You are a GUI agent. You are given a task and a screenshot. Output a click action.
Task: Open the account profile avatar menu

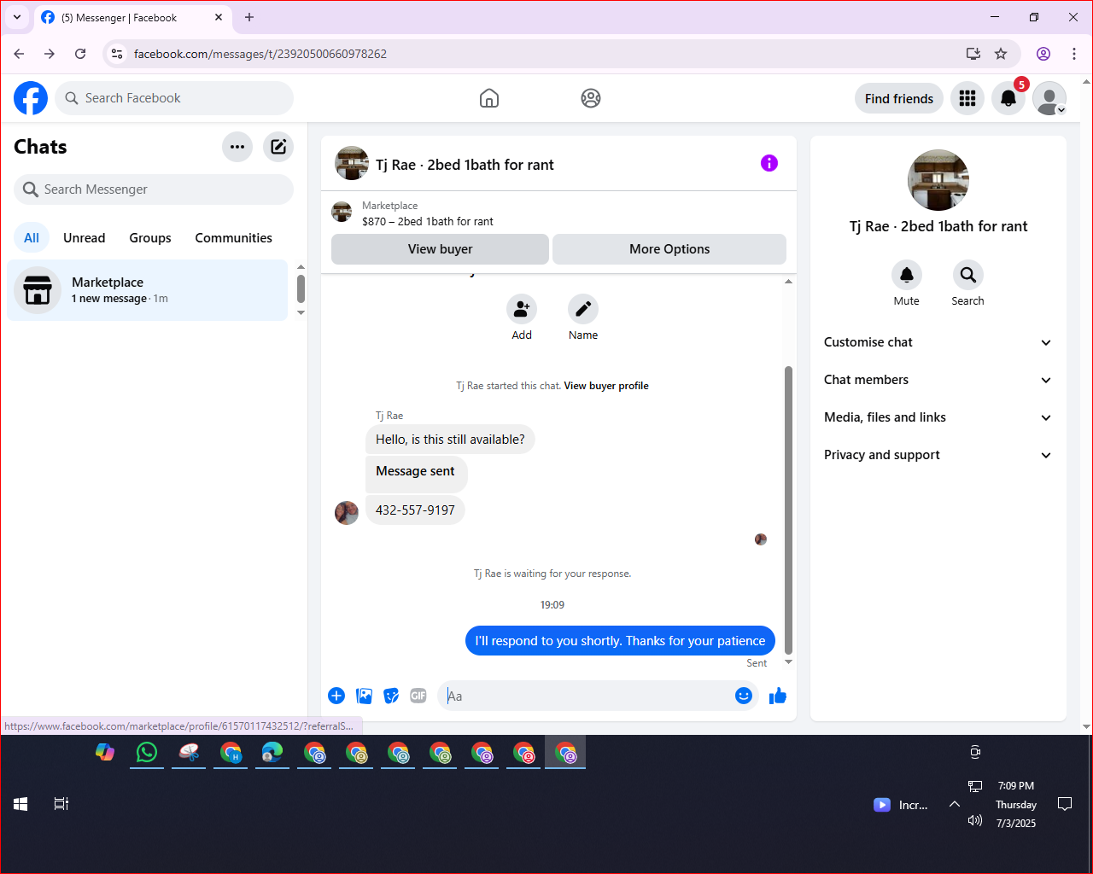point(1049,98)
